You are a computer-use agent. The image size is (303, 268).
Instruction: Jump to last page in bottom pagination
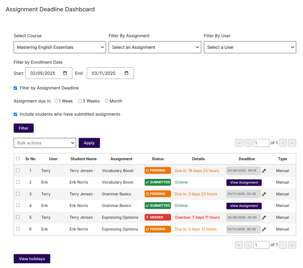coord(292,245)
